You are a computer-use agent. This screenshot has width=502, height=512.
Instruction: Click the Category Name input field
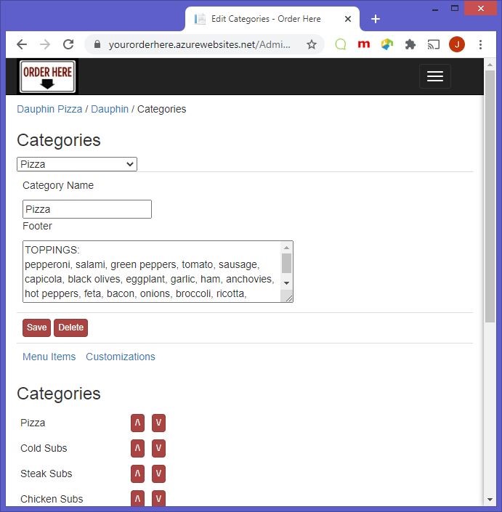pos(87,209)
